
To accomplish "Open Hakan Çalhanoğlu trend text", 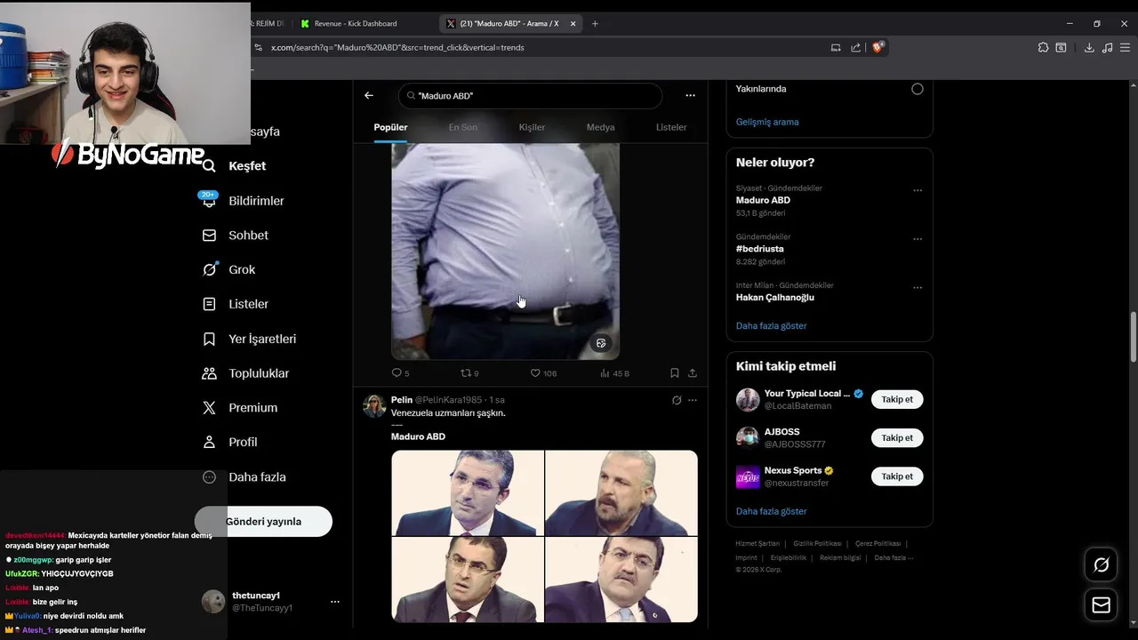I will point(774,298).
